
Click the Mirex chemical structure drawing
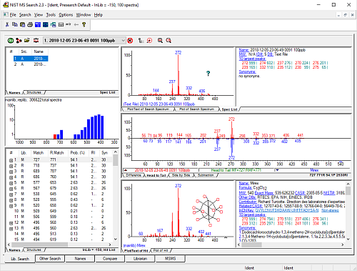pos(208,210)
